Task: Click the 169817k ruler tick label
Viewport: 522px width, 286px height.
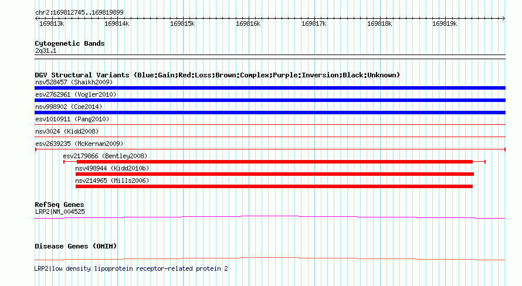Action: (x=314, y=24)
